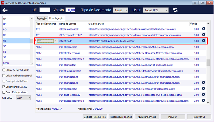214x122 pixels.
Task: Open gear for MDFeRetRecepcao2 version 3,00
Action: click(x=203, y=95)
